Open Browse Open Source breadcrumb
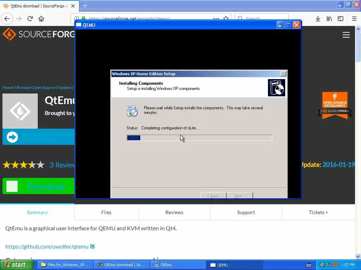This screenshot has height=270, width=361. pyautogui.click(x=36, y=88)
